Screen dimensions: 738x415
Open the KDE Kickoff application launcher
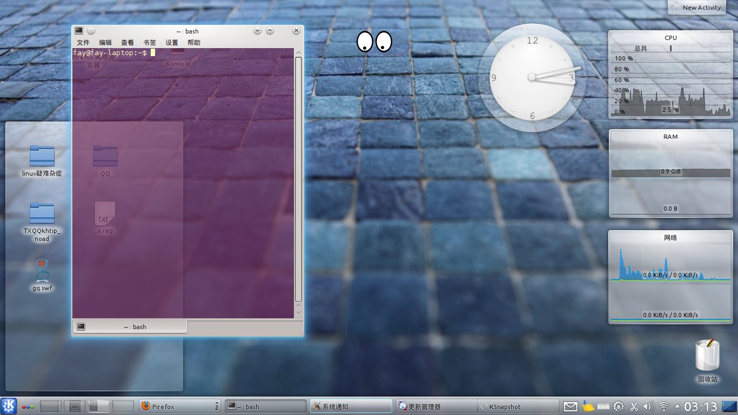point(9,406)
